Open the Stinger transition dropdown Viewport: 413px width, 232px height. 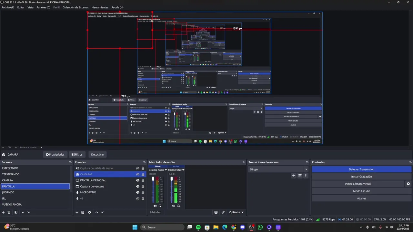pyautogui.click(x=306, y=169)
